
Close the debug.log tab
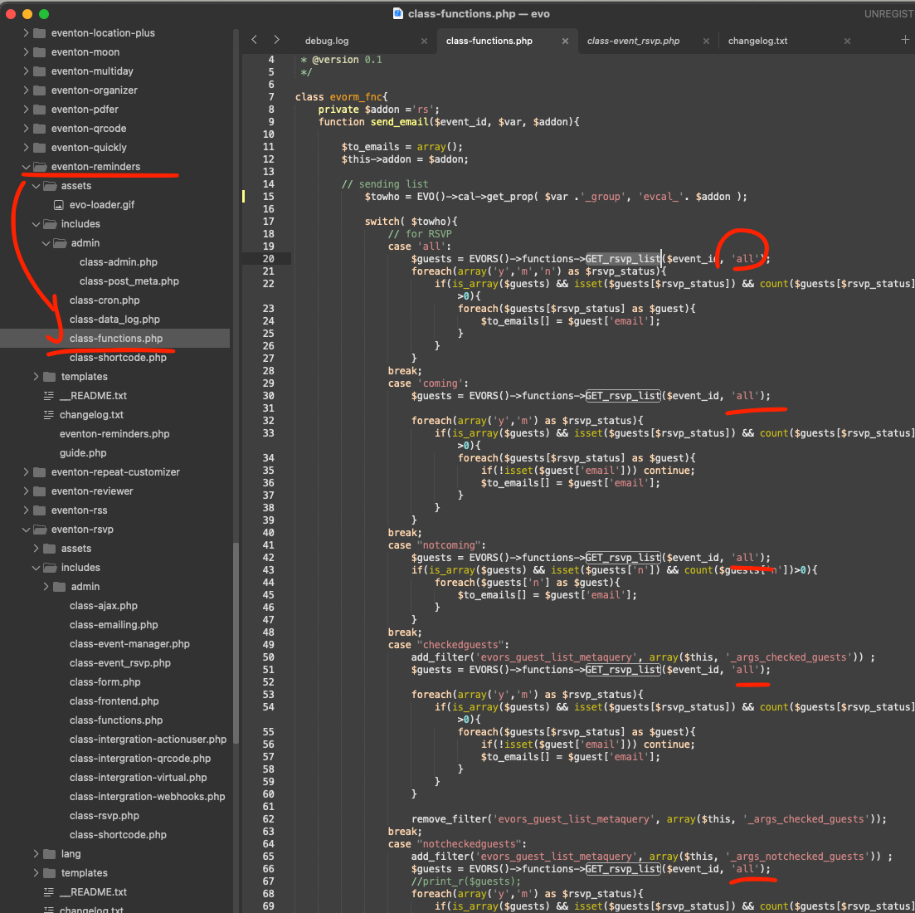point(424,41)
